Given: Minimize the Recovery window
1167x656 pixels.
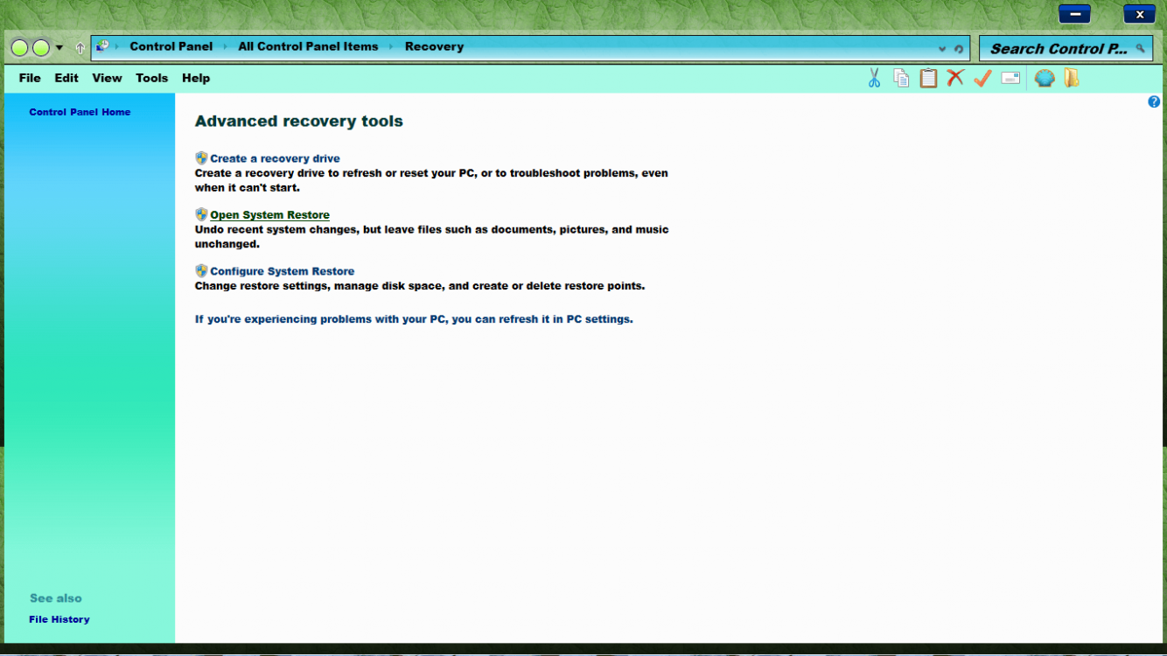Looking at the screenshot, I should pos(1074,14).
